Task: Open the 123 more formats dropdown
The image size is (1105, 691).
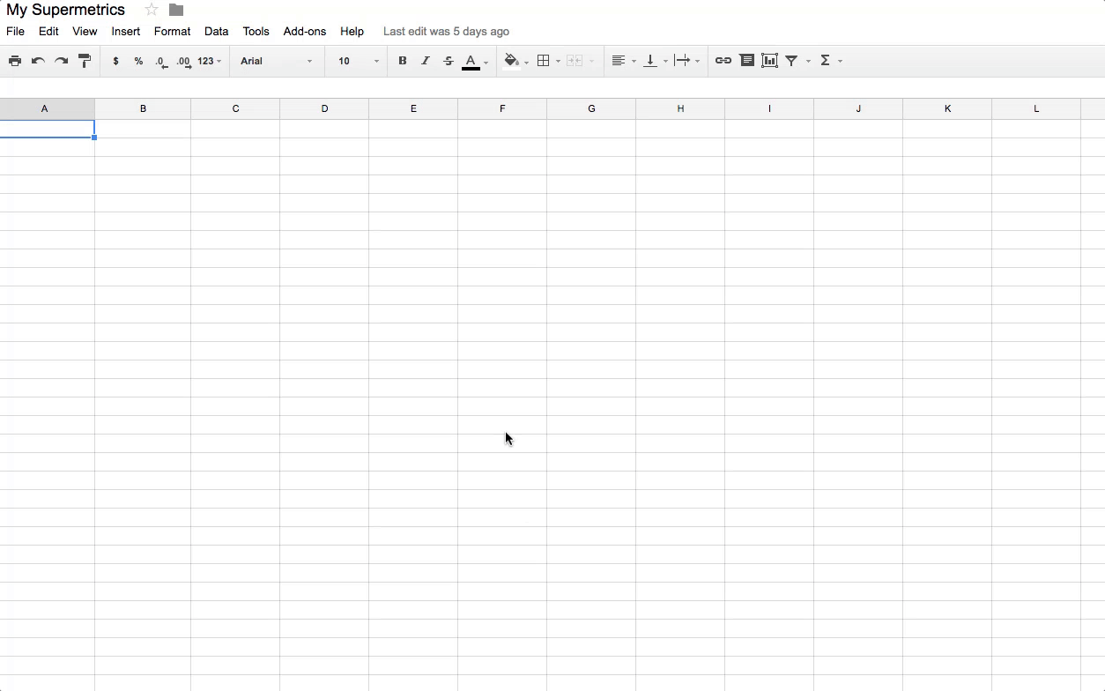Action: [x=210, y=61]
